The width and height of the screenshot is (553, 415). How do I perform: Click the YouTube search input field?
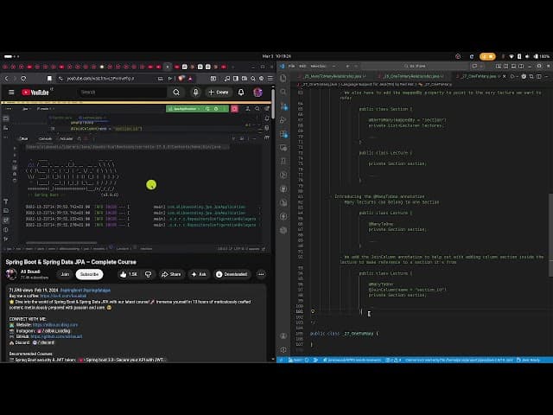pos(121,92)
